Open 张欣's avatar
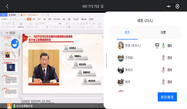Image resolution: width=187 pixels, height=109 pixels. (121, 82)
